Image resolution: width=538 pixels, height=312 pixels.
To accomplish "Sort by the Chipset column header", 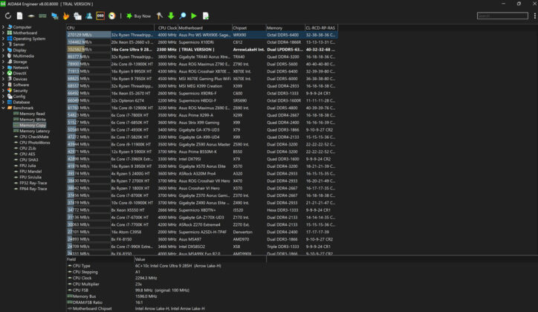I will pos(249,27).
